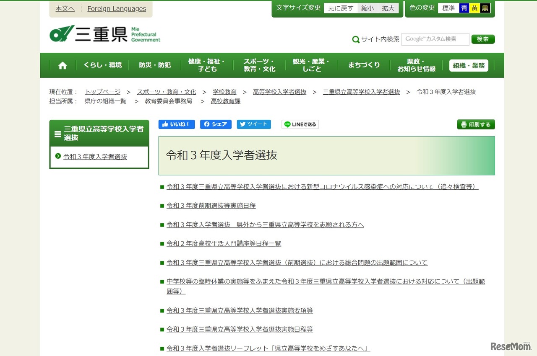Click the hamburger icon in the sidebar header
537x356 pixels.
click(x=57, y=134)
